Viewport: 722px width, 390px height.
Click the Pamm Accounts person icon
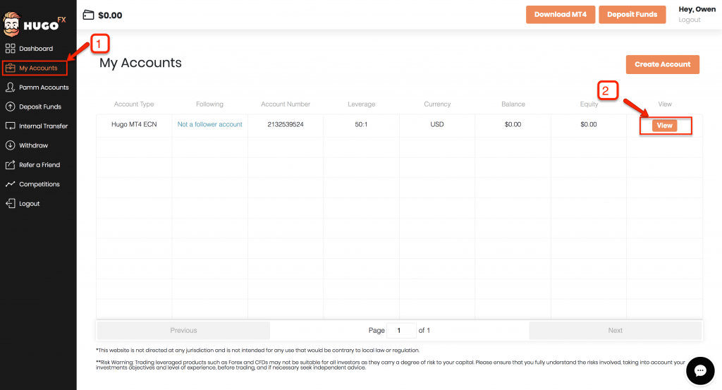(10, 87)
